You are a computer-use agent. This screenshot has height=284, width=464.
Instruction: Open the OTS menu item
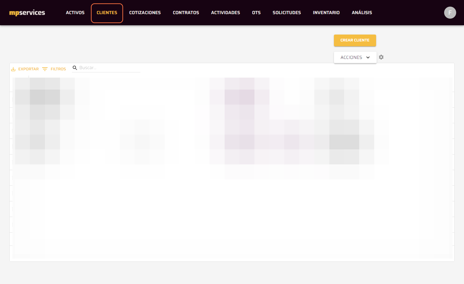click(x=256, y=13)
